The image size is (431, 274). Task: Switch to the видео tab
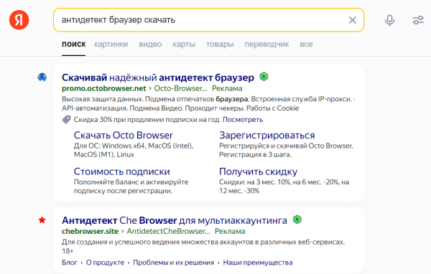150,44
